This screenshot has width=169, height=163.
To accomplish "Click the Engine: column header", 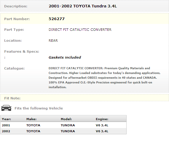I will click(x=102, y=119).
